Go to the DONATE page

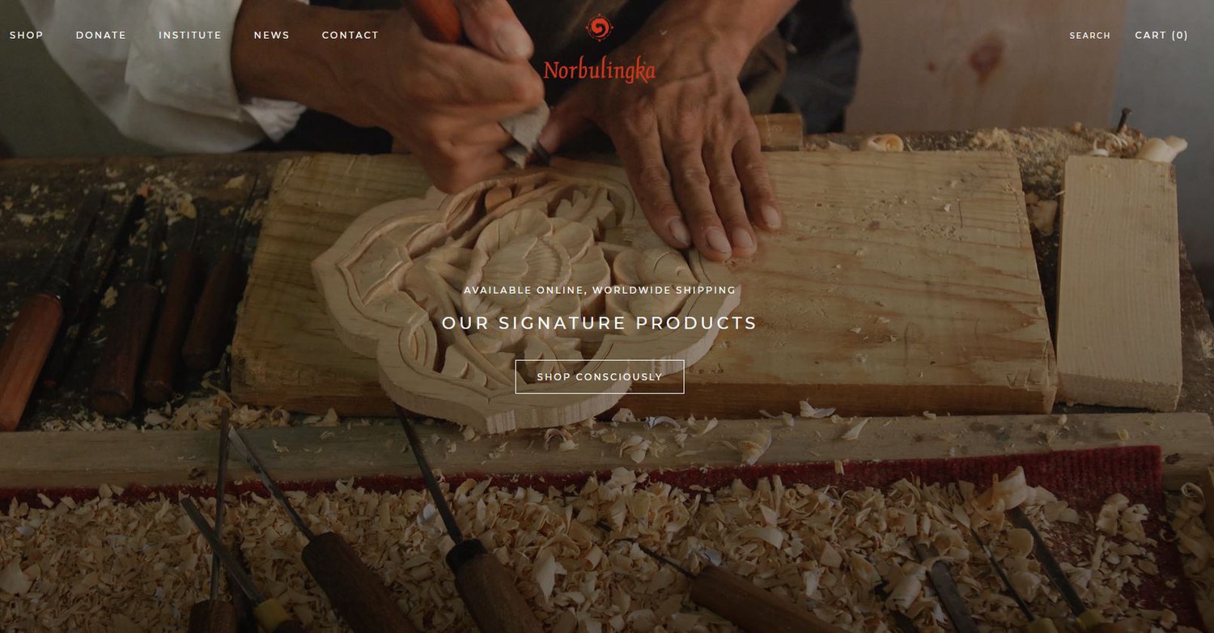point(101,36)
